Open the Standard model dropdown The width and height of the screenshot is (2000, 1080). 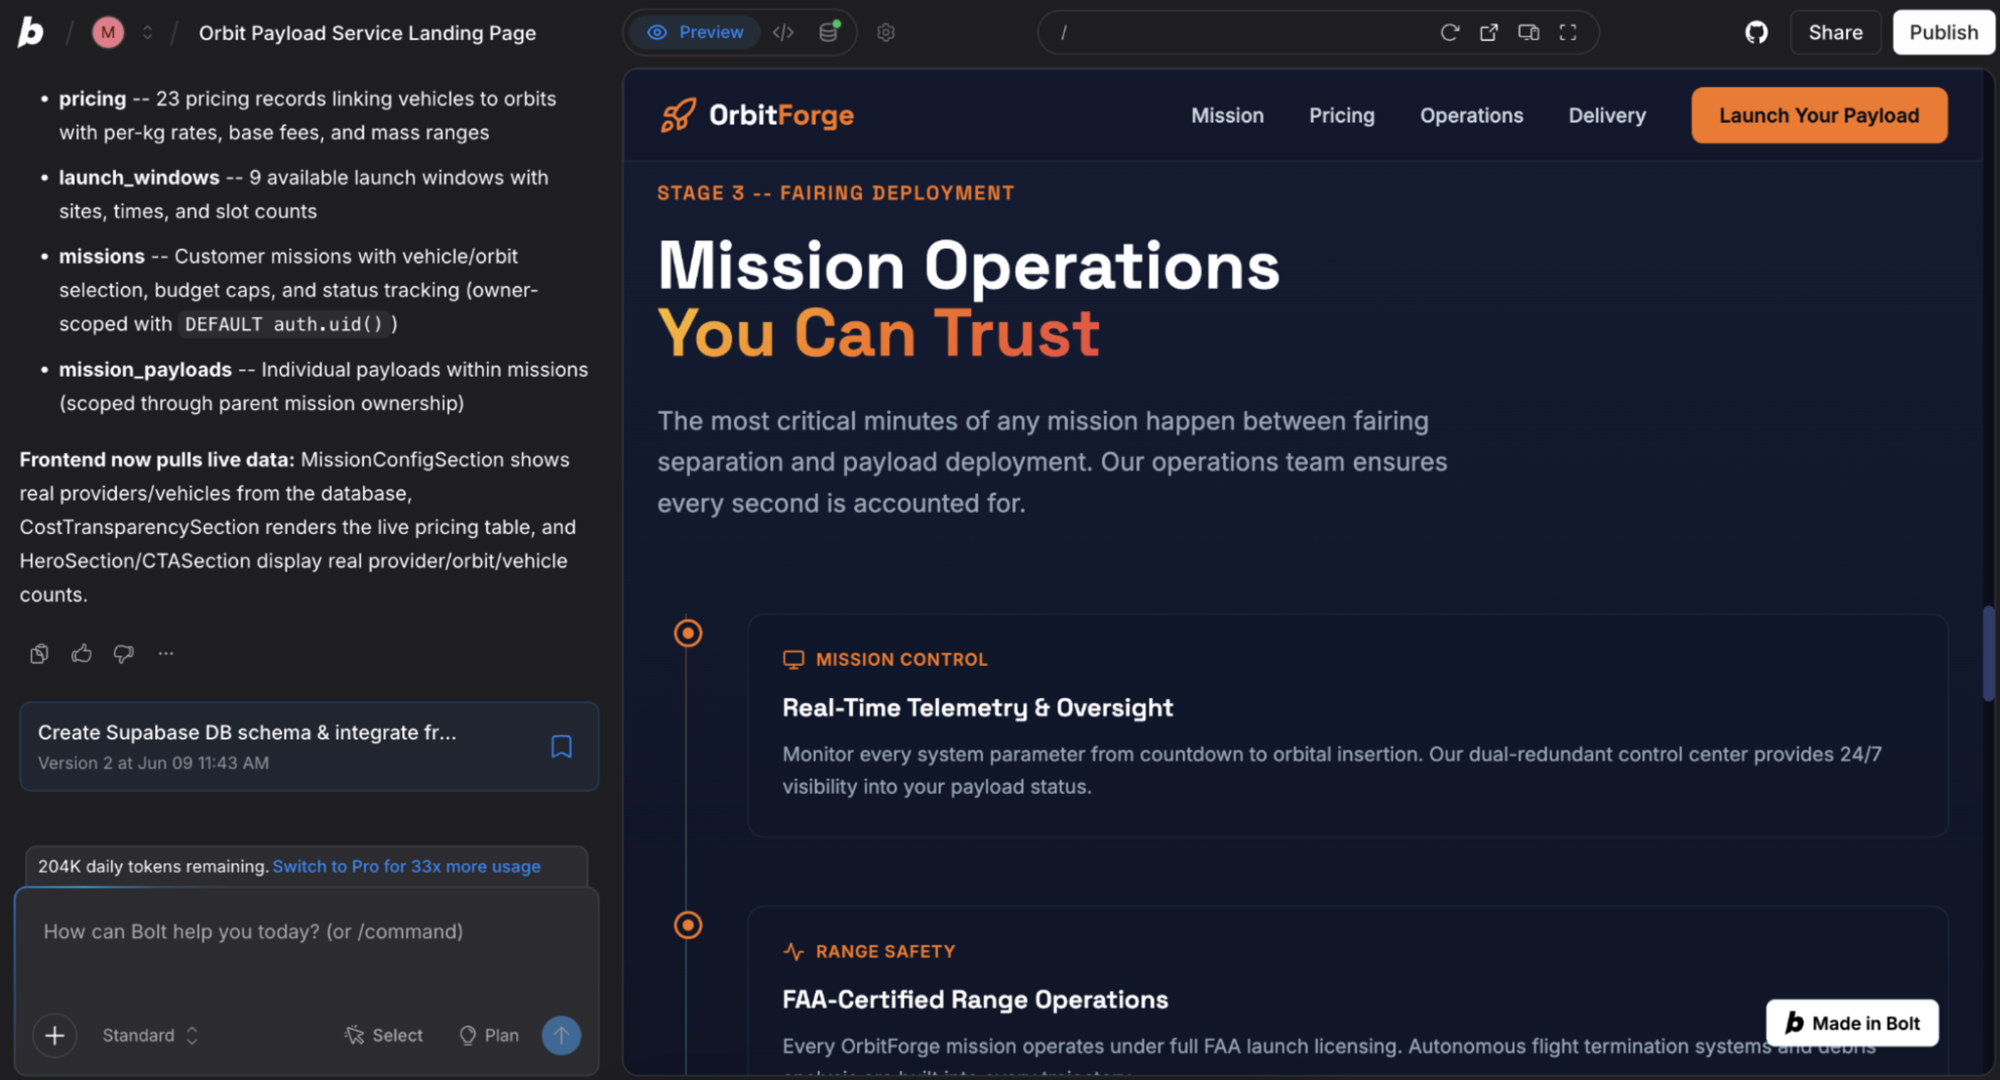tap(151, 1035)
